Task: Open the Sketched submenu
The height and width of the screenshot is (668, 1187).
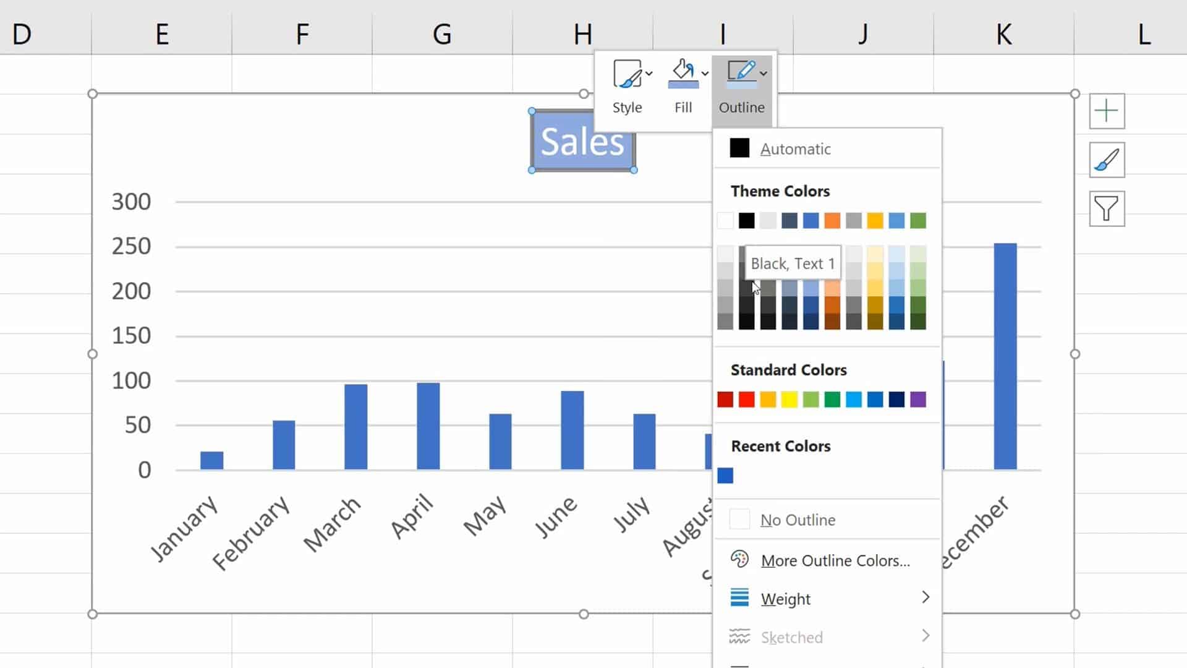Action: [827, 636]
